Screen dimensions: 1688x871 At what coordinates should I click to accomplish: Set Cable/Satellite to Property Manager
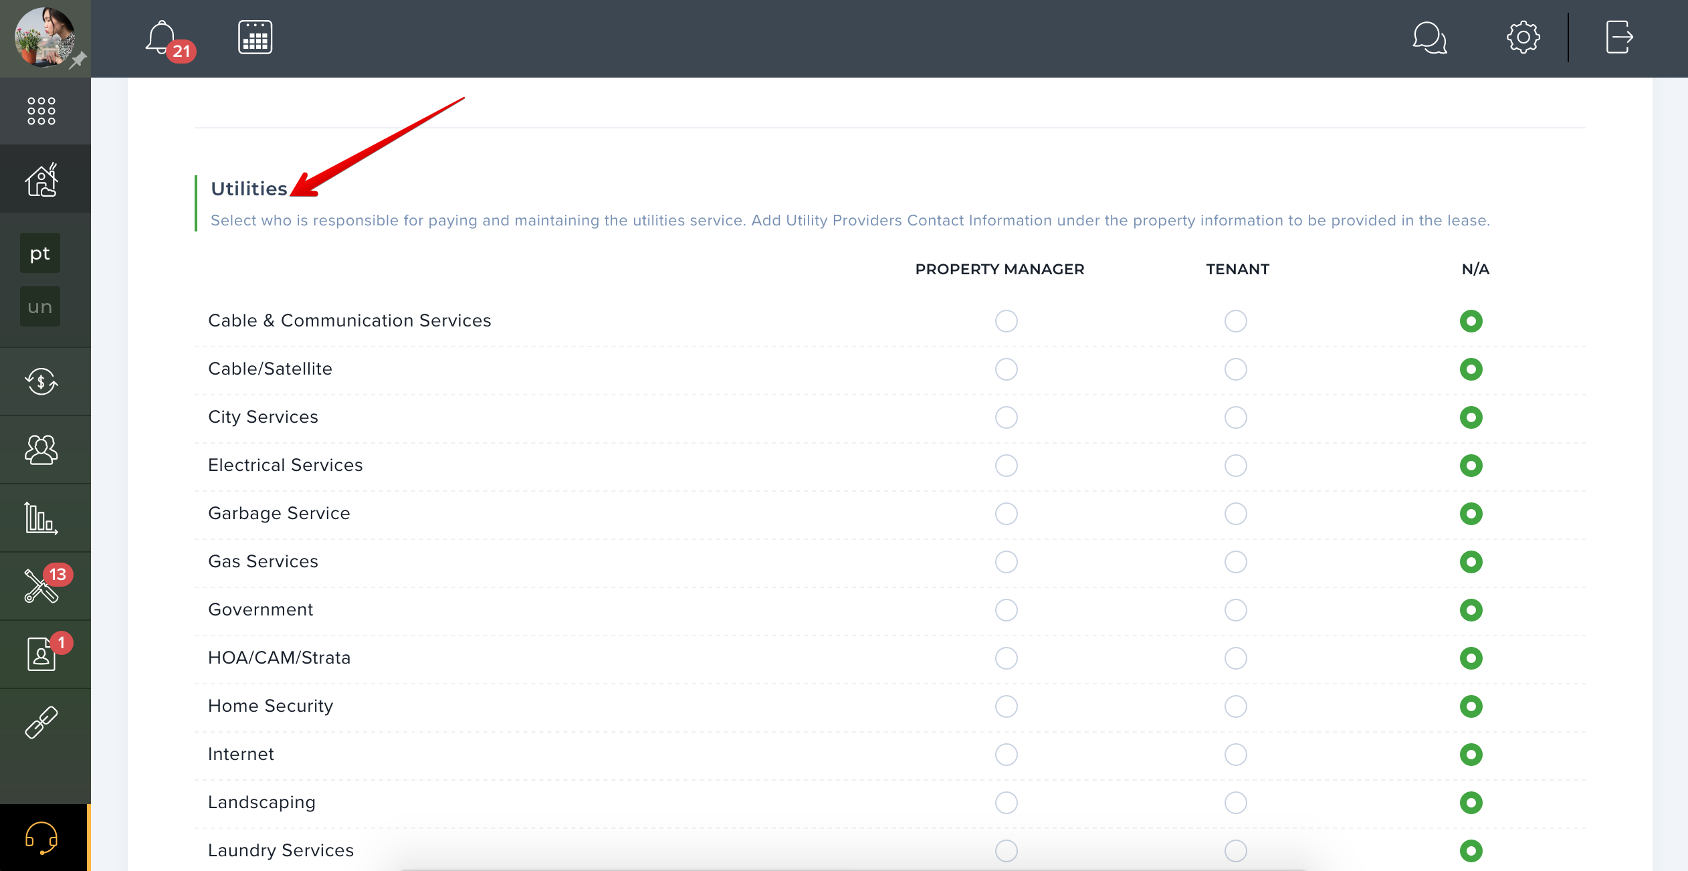[1006, 369]
